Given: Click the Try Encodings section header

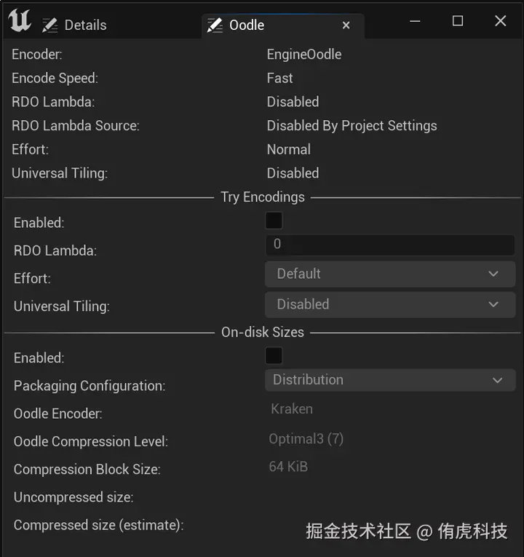Looking at the screenshot, I should click(263, 197).
